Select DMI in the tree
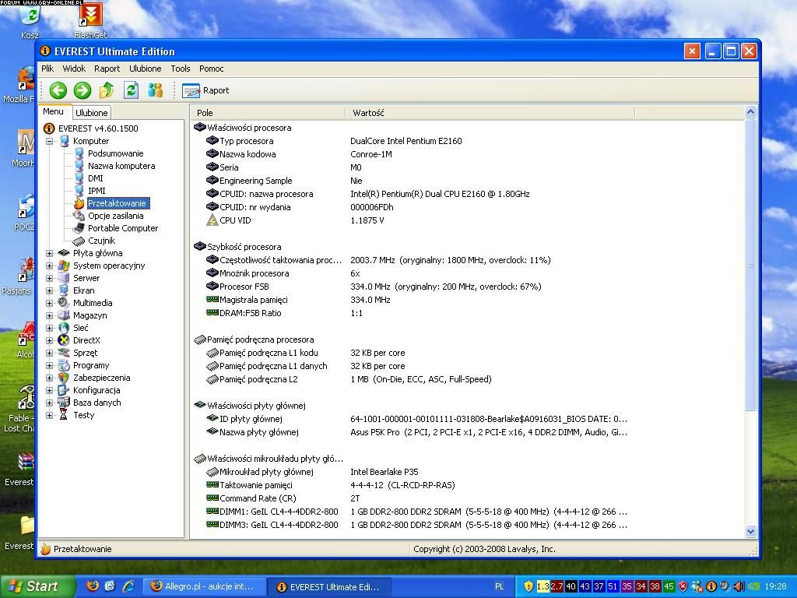 point(96,178)
